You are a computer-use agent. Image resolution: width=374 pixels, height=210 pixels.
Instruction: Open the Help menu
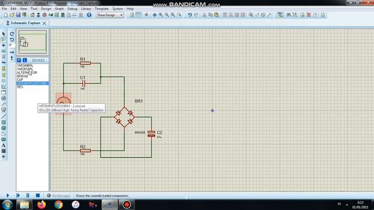point(130,9)
